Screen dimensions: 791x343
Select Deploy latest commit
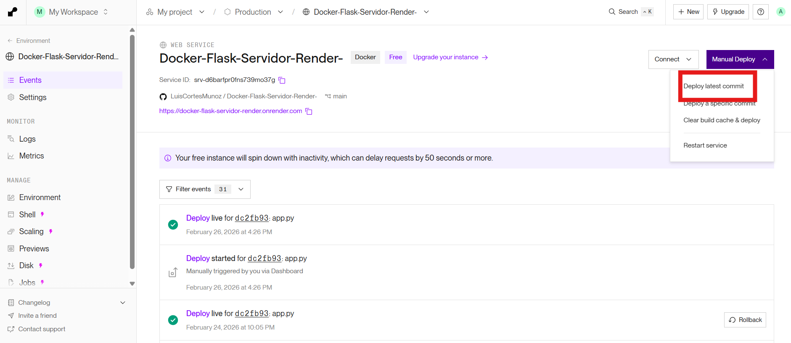714,86
